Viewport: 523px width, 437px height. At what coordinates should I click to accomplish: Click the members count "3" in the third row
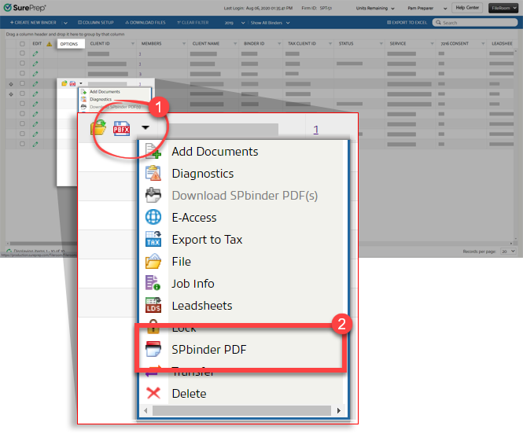(140, 74)
